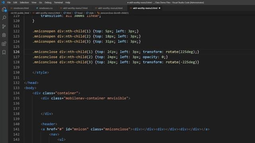The height and width of the screenshot is (143, 255).
Task: Click the .mniconopen selector on line 123
Action: click(44, 36)
